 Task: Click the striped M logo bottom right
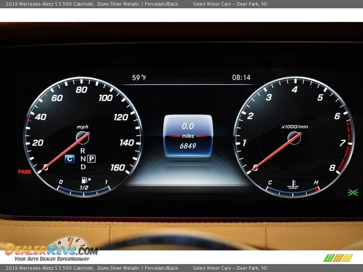[x=338, y=258]
